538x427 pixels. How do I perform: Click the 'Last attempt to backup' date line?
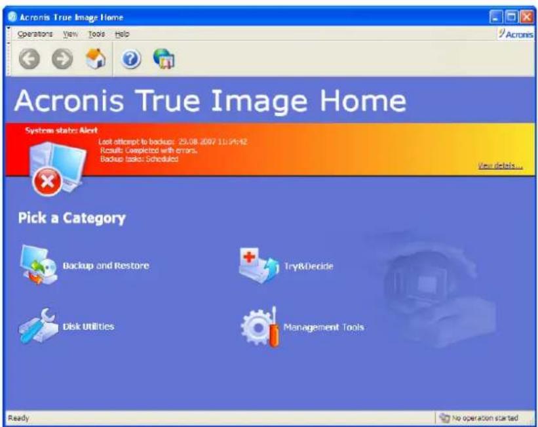pos(172,142)
